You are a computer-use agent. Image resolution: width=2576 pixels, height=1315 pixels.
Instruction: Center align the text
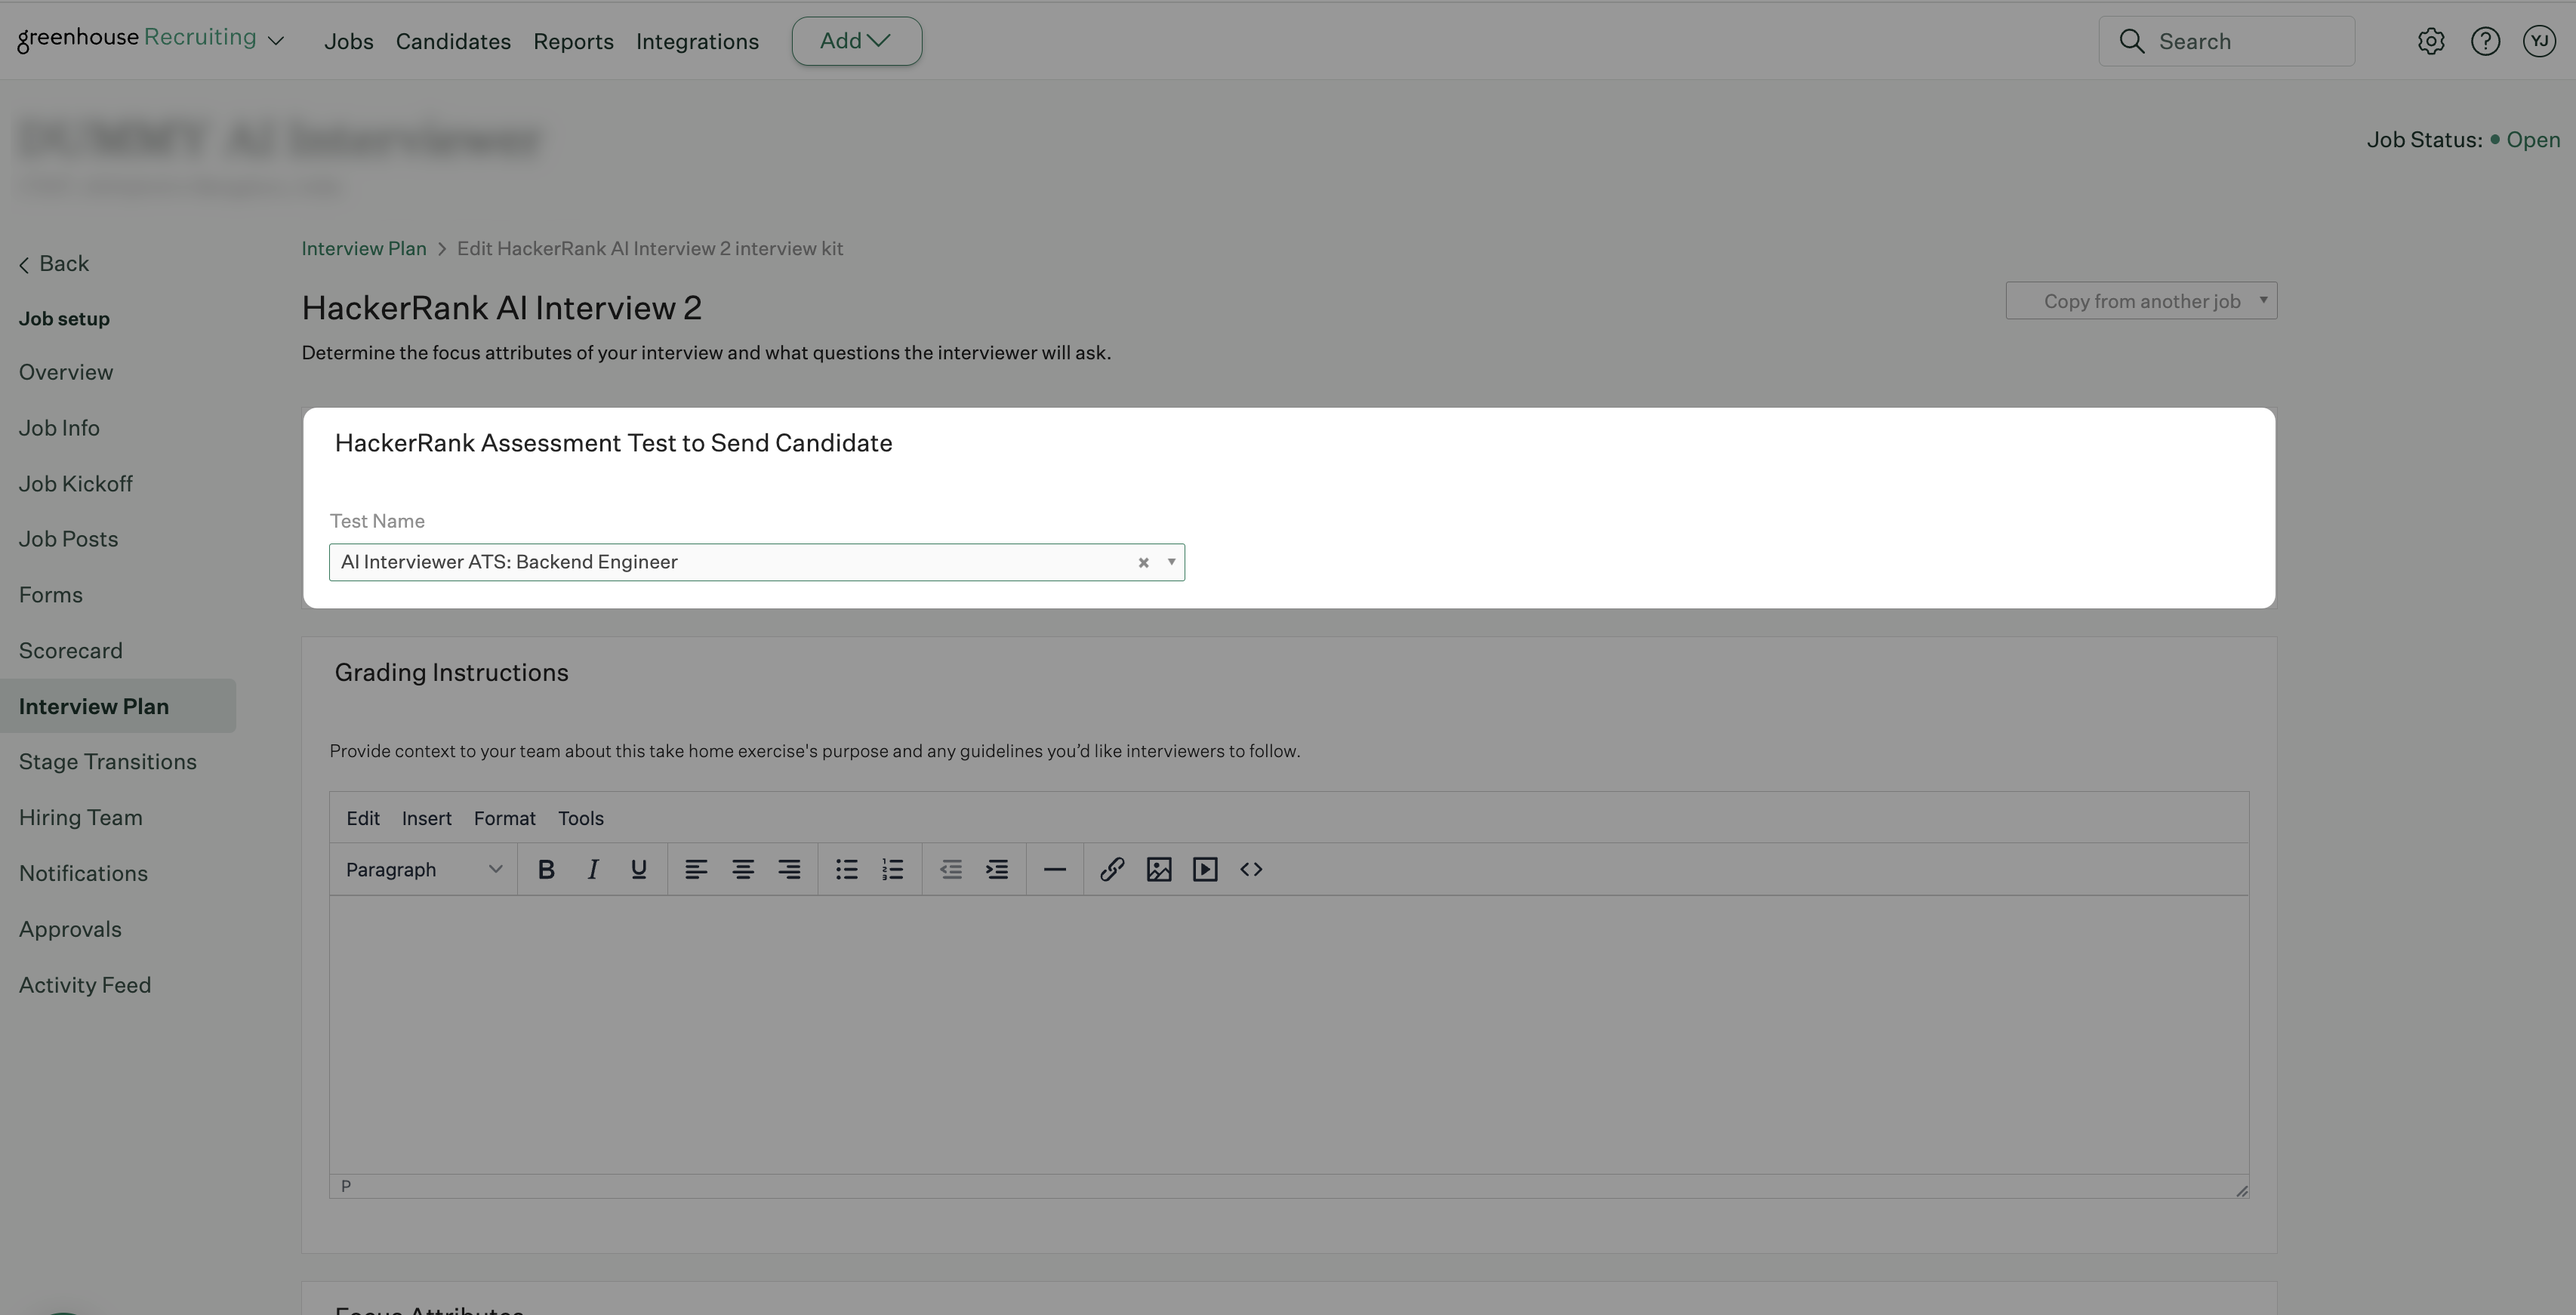pyautogui.click(x=742, y=869)
